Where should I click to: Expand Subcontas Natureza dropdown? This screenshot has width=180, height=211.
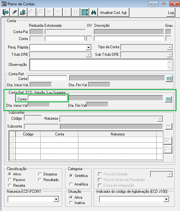click(x=160, y=119)
